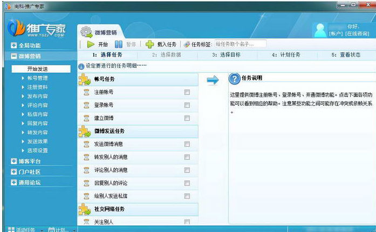
Task: Check the 转发别人的消息 checkbox
Action: click(x=187, y=157)
